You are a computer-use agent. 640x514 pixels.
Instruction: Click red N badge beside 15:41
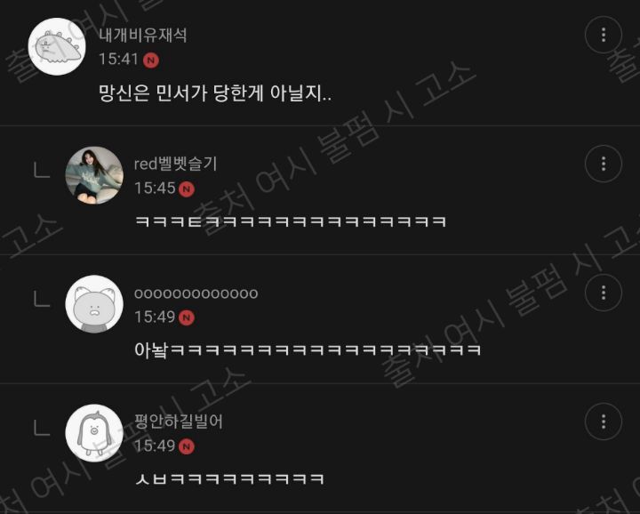click(x=151, y=60)
